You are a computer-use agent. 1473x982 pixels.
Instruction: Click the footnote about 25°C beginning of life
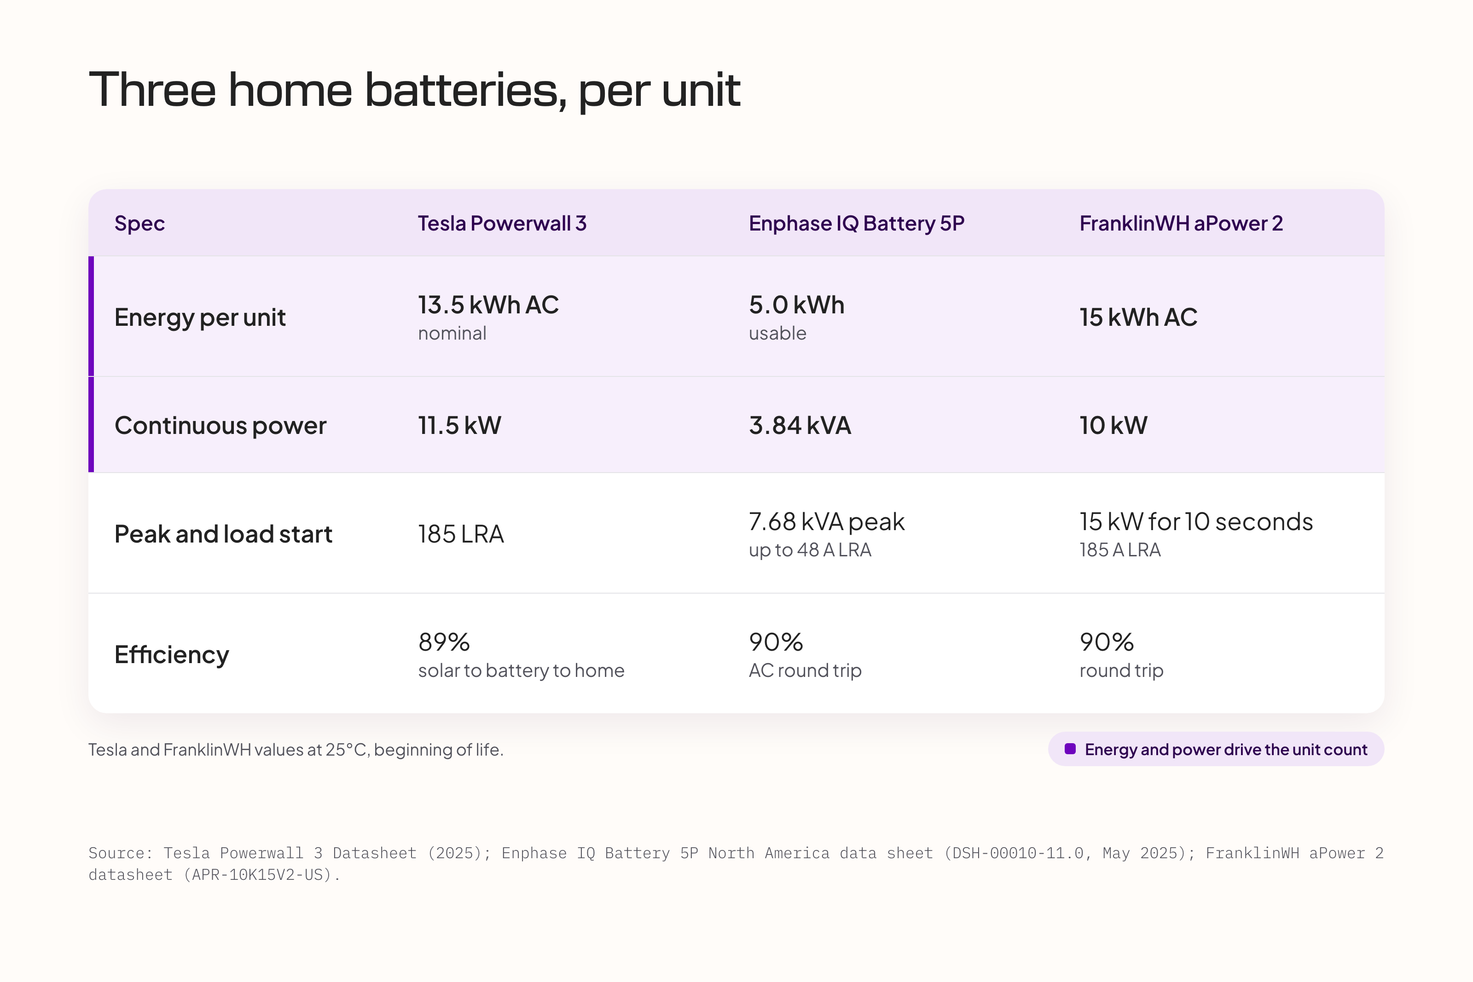tap(296, 750)
